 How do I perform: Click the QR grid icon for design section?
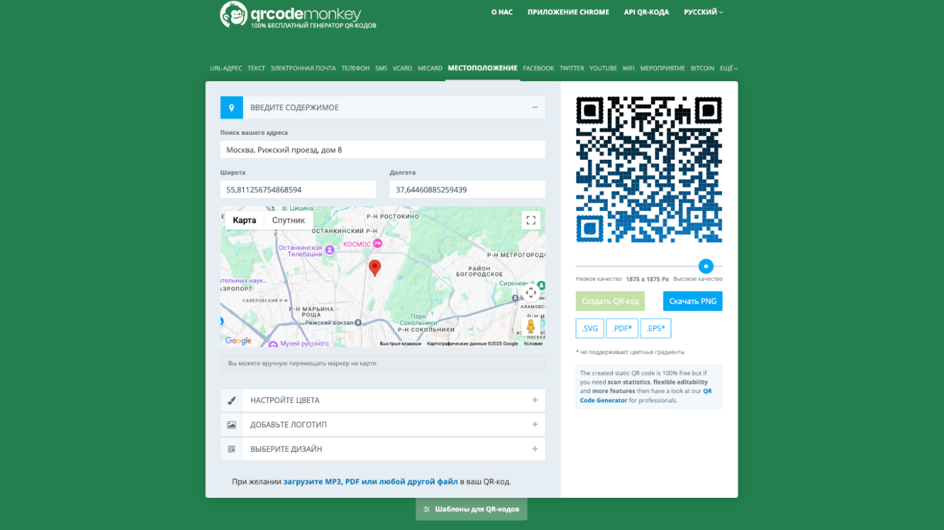click(x=232, y=450)
